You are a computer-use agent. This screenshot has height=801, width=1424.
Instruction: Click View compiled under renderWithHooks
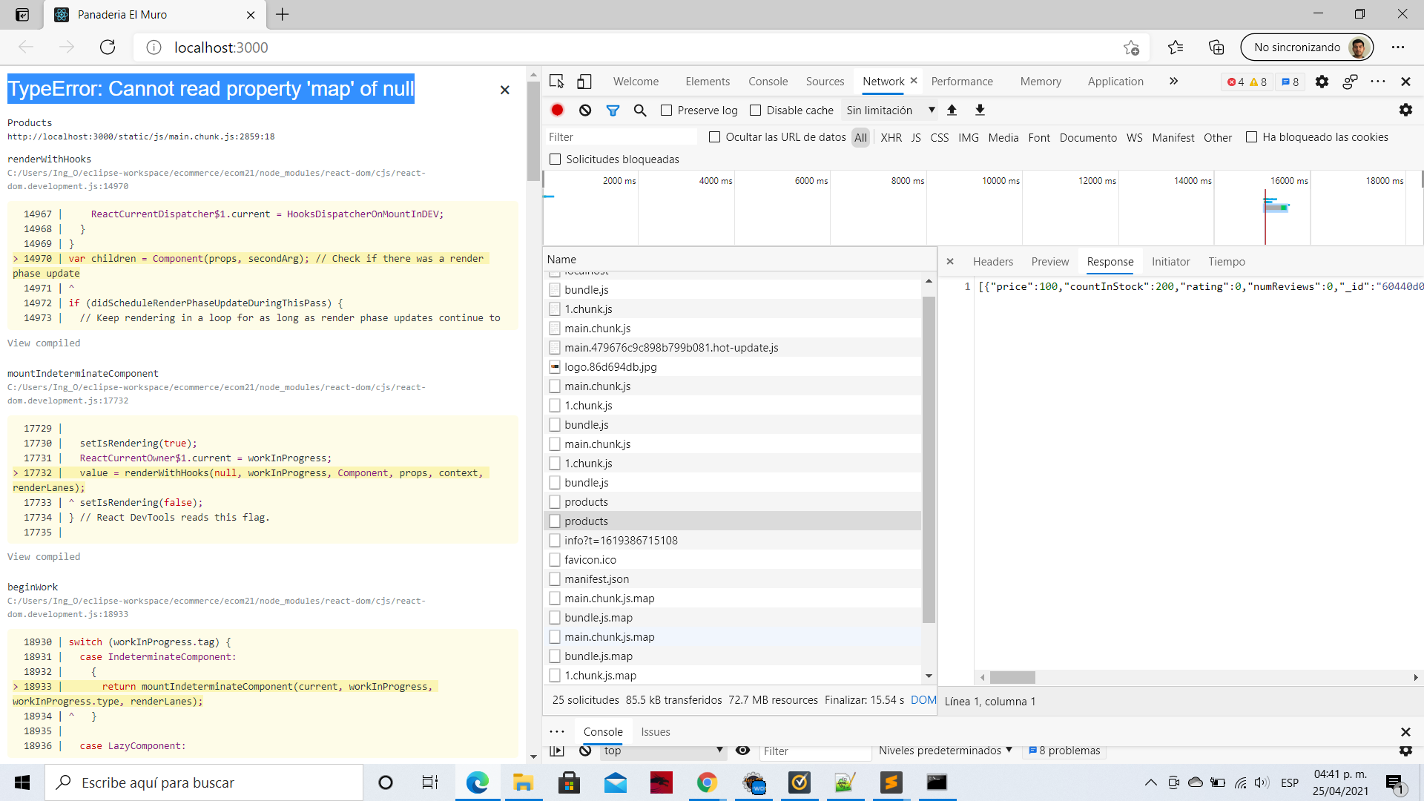tap(44, 343)
